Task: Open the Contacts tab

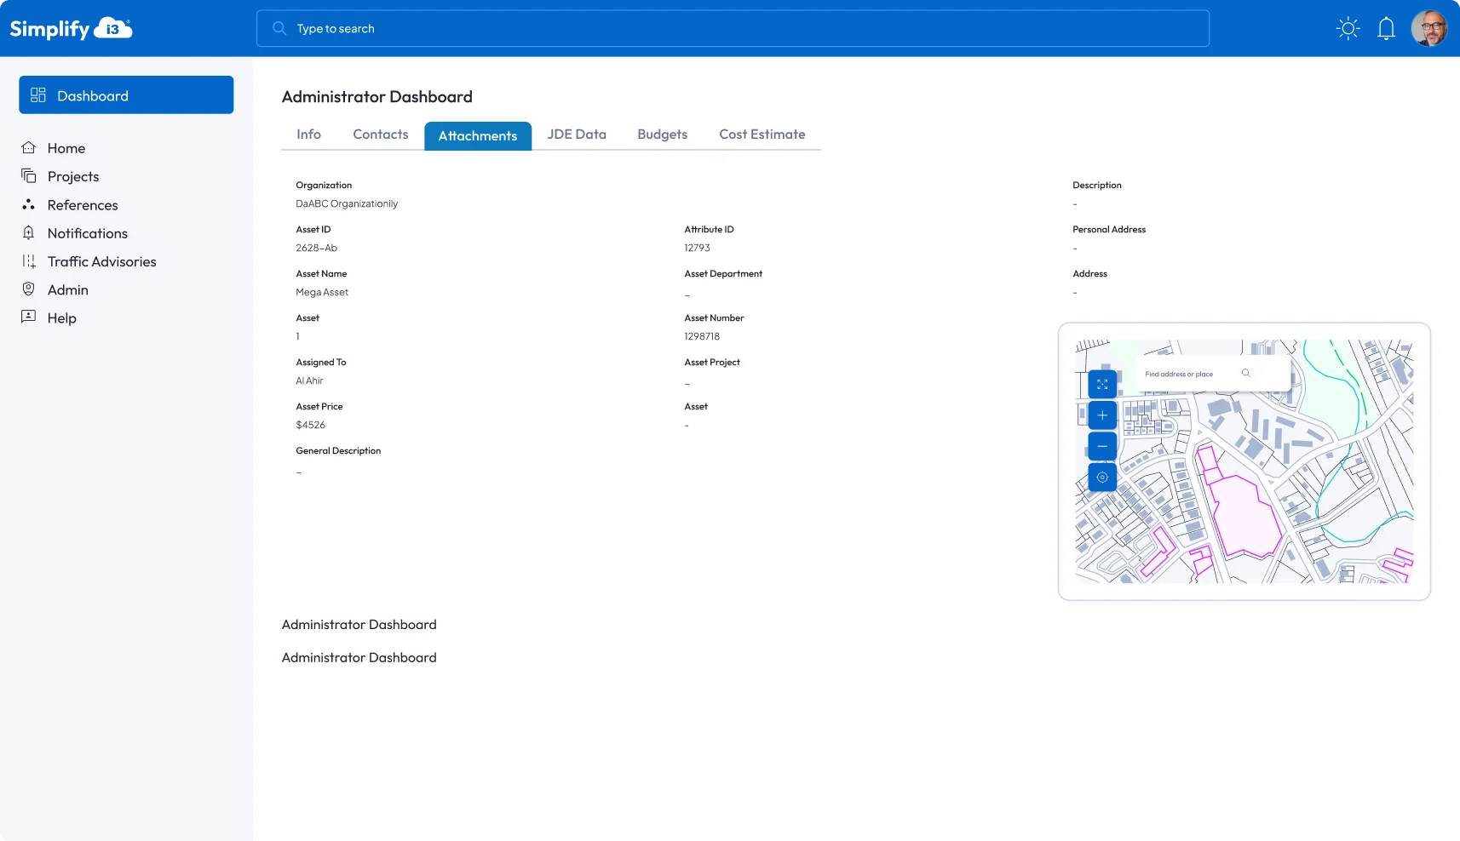Action: tap(380, 134)
